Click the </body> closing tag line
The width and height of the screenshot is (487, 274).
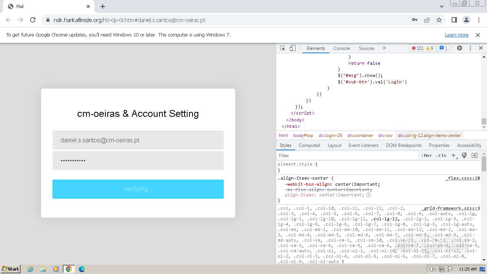coord(295,120)
